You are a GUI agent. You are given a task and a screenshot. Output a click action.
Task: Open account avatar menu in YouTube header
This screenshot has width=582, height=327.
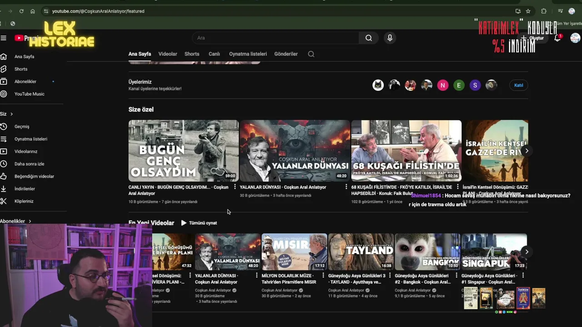tap(576, 38)
